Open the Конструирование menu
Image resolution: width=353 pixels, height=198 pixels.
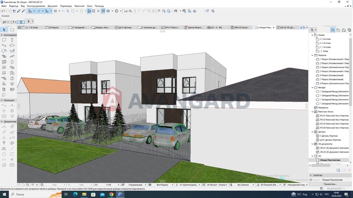click(36, 6)
